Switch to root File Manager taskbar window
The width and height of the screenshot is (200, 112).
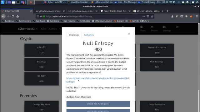pos(126,2)
